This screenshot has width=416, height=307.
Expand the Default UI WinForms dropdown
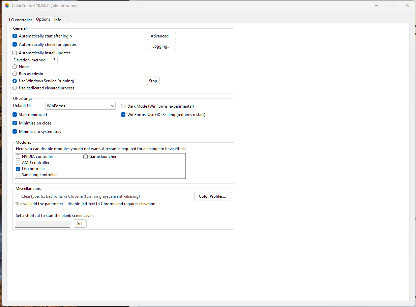(81, 106)
